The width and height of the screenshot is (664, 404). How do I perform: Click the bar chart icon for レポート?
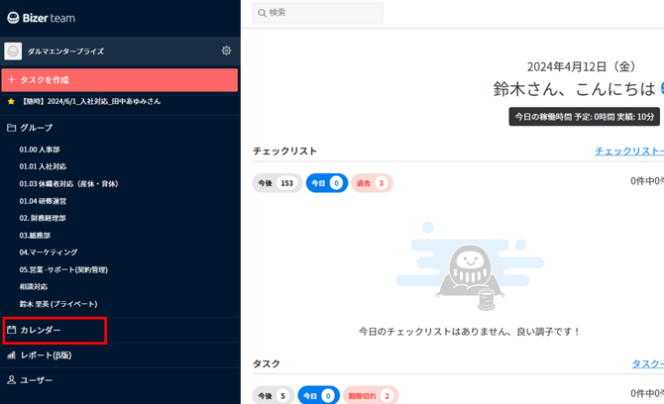click(x=11, y=354)
